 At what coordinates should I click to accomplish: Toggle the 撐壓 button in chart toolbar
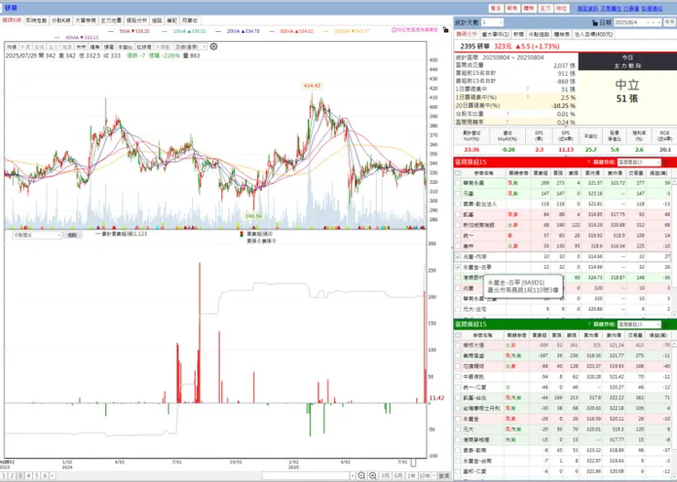click(109, 47)
